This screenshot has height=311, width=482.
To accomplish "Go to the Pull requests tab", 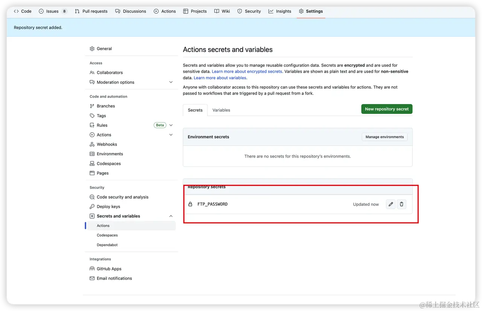I will (x=91, y=11).
